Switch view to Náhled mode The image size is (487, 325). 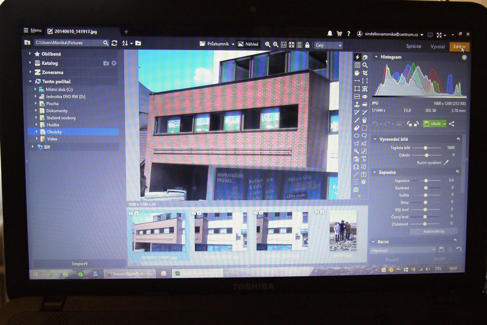coord(248,44)
